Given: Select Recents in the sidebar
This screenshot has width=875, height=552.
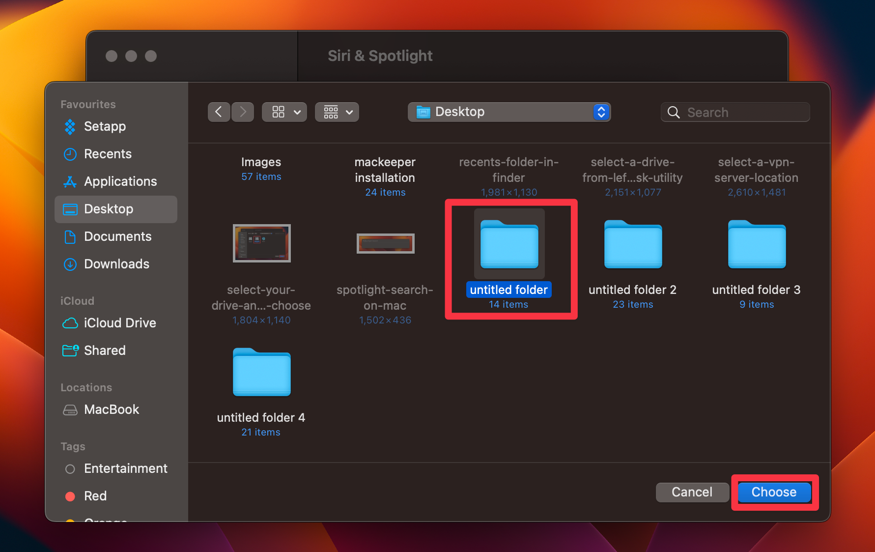Looking at the screenshot, I should pyautogui.click(x=108, y=154).
